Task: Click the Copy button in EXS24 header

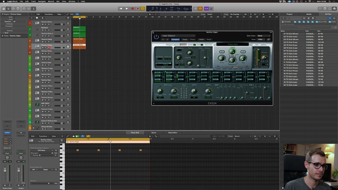Action: click(185, 39)
